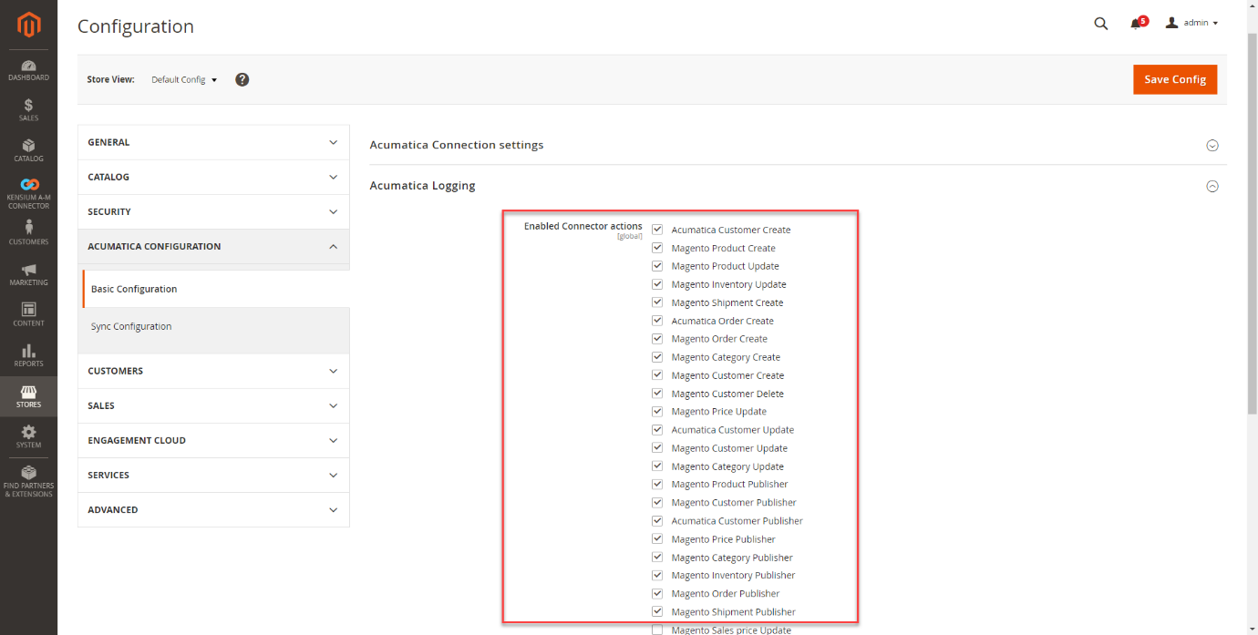The height and width of the screenshot is (635, 1258).
Task: Toggle Magento Product Create checkbox
Action: tap(657, 248)
